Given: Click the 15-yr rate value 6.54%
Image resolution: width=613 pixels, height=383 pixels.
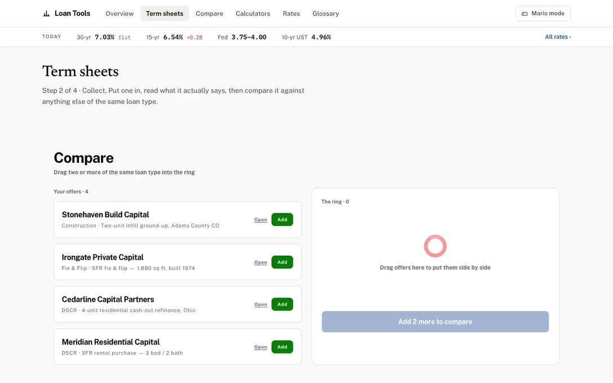Looking at the screenshot, I should (x=173, y=37).
